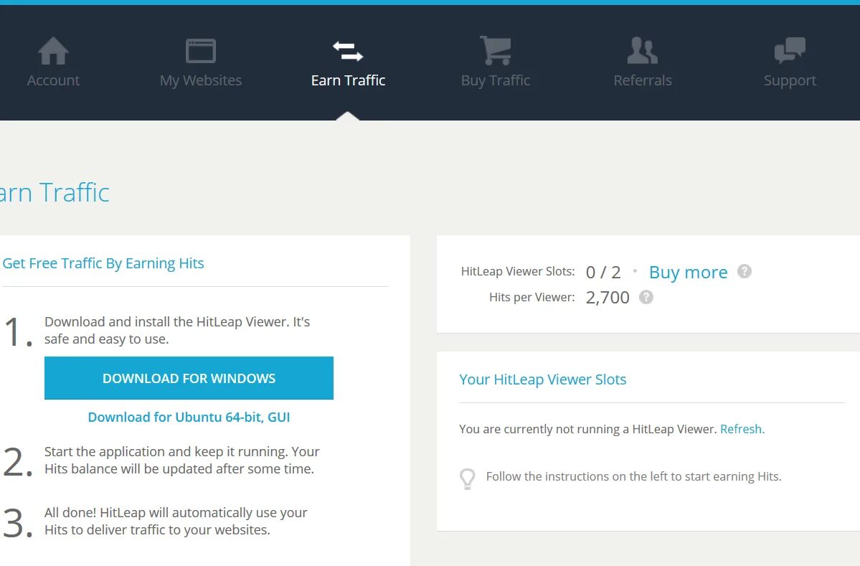Click the help icon next to 2,700

coord(646,297)
